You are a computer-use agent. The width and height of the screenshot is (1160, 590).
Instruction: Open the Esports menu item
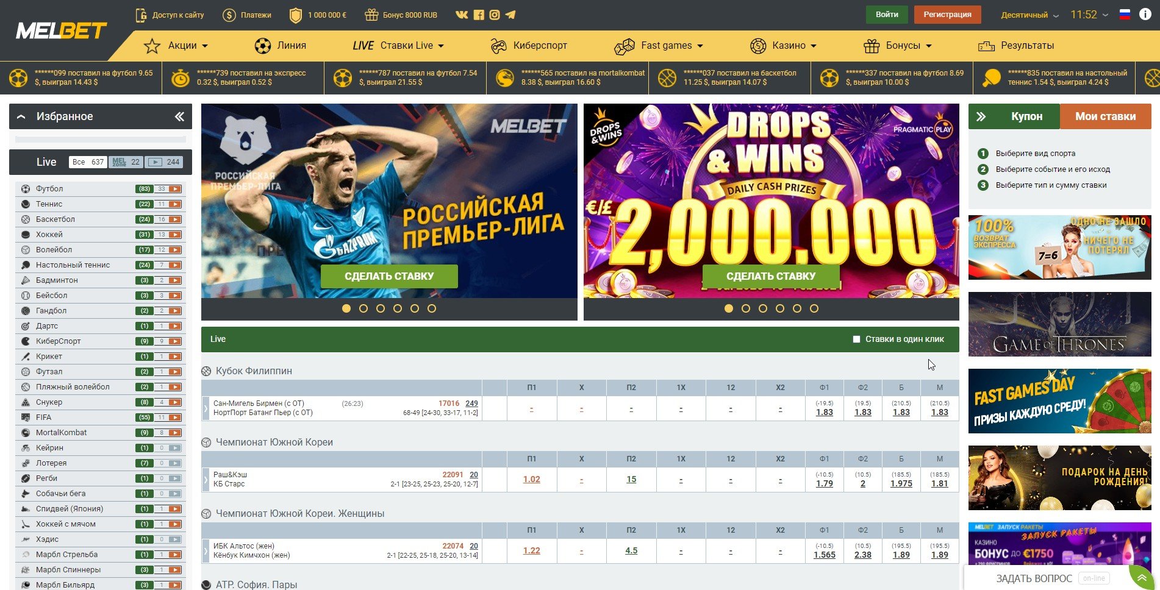[529, 46]
